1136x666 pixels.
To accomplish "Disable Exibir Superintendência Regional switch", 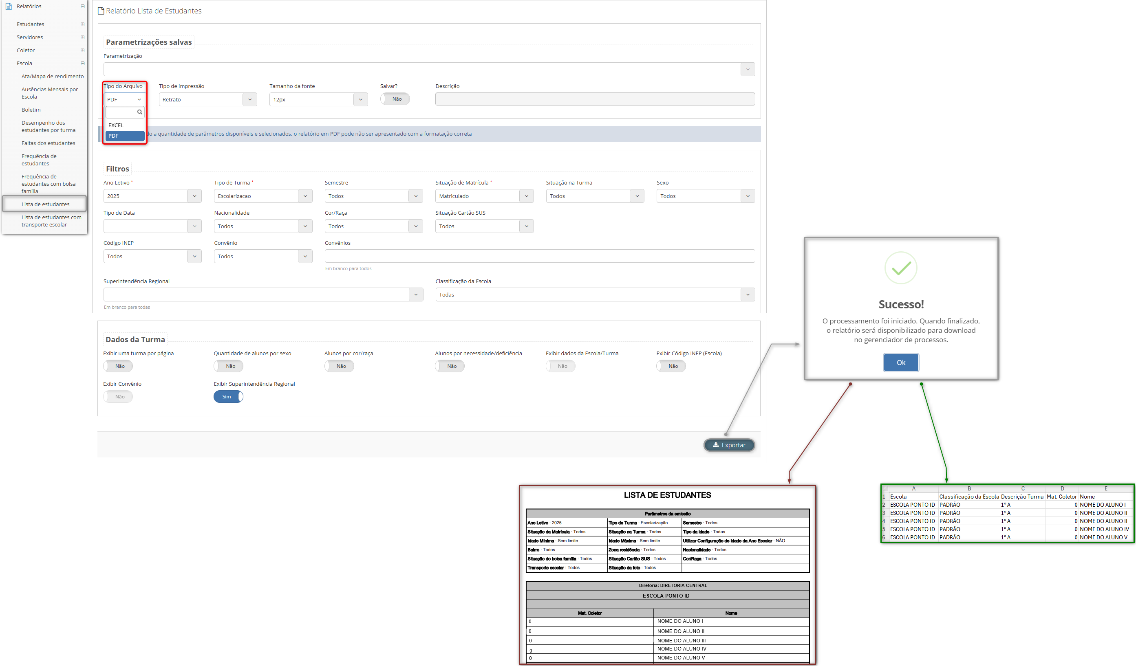I will click(229, 396).
